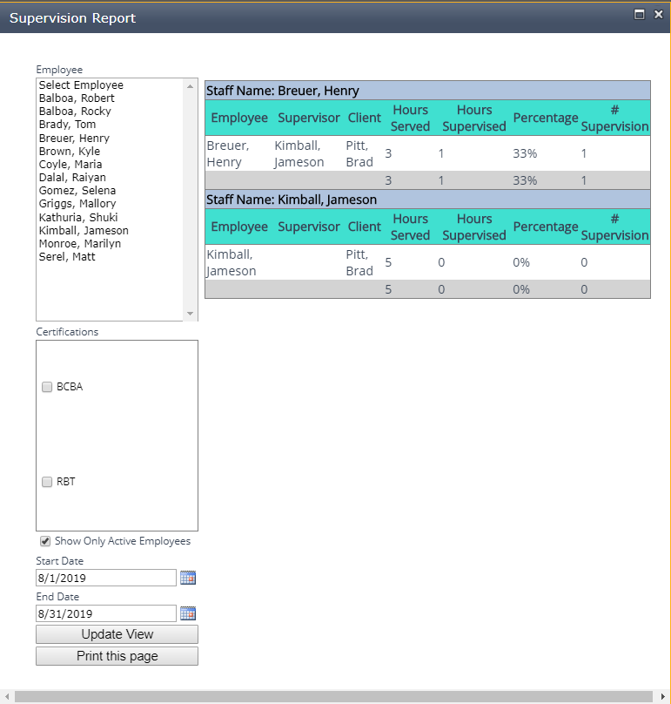The width and height of the screenshot is (671, 704).
Task: Open the Start Date calendar picker icon
Action: tap(188, 578)
